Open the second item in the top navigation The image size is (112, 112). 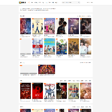pyautogui.click(x=32, y=2)
